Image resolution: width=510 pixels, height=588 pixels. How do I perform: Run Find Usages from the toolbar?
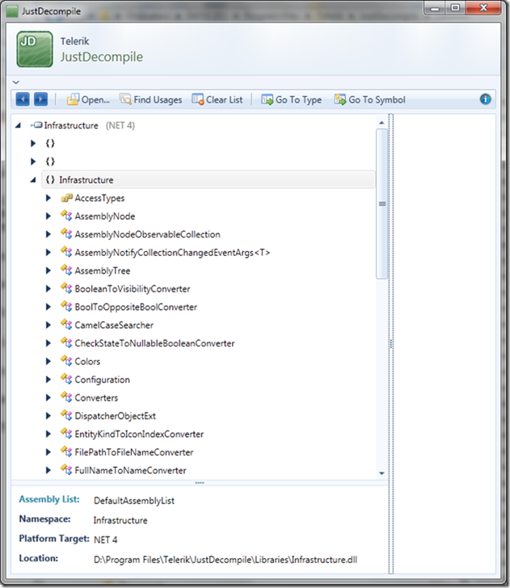pos(151,100)
